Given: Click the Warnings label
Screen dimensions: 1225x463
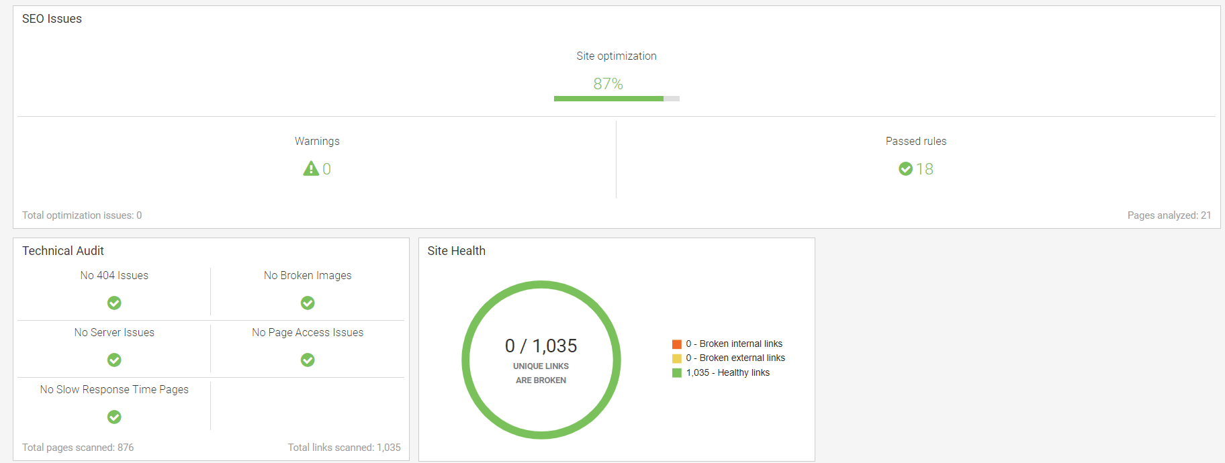Looking at the screenshot, I should click(317, 142).
